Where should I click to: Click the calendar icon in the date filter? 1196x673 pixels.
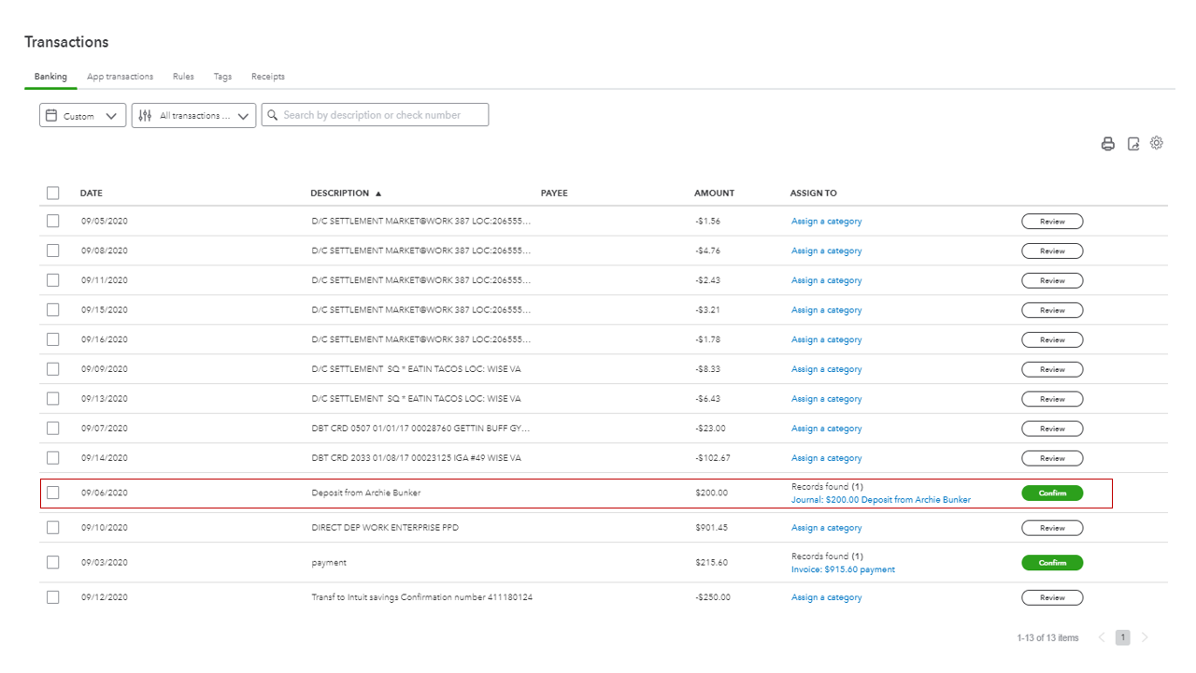[53, 114]
